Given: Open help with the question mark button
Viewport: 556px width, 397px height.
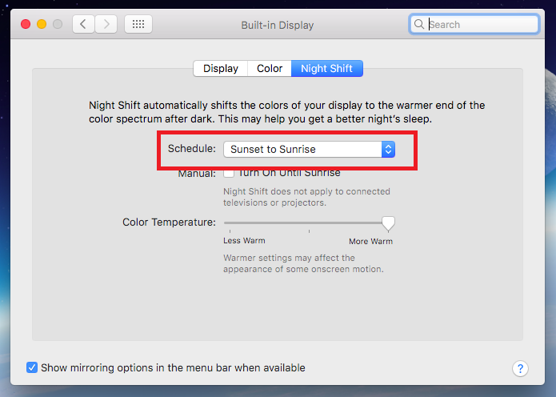Looking at the screenshot, I should (x=520, y=369).
